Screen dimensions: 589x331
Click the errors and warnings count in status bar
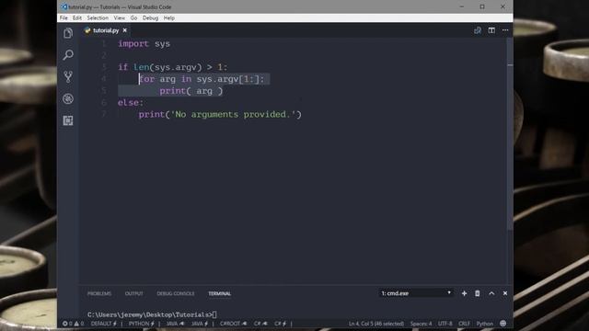74,324
